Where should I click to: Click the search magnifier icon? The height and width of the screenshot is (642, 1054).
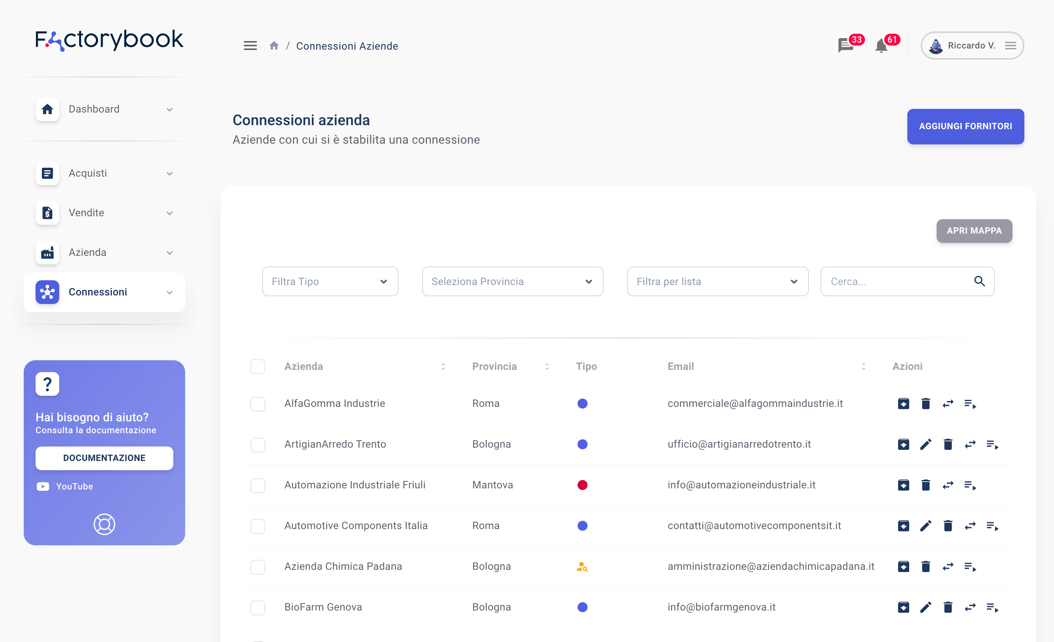(x=980, y=281)
